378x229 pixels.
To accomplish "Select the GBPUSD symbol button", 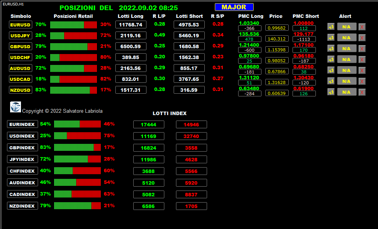I will point(21,46).
